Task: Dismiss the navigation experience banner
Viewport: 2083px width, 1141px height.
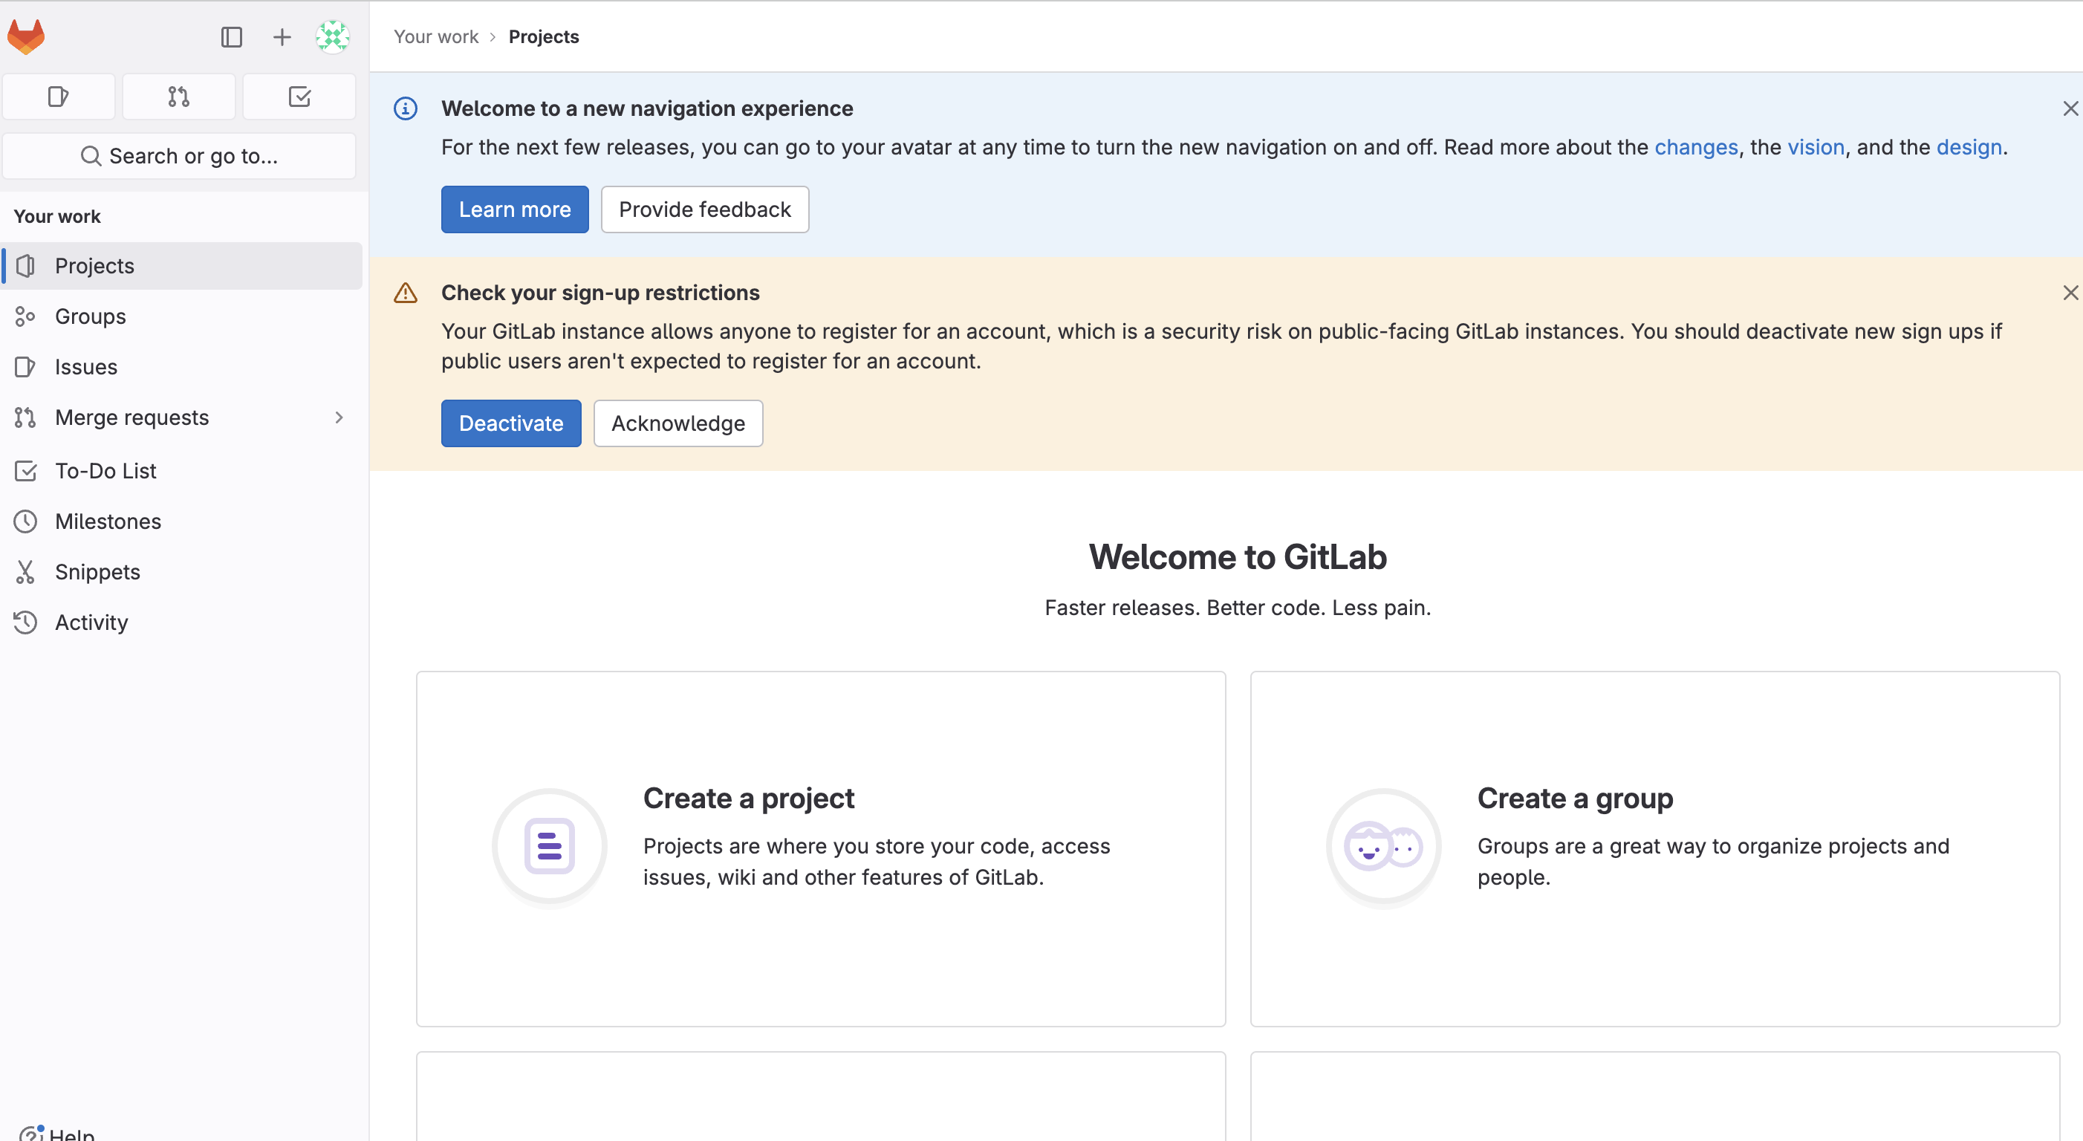Action: [2070, 108]
